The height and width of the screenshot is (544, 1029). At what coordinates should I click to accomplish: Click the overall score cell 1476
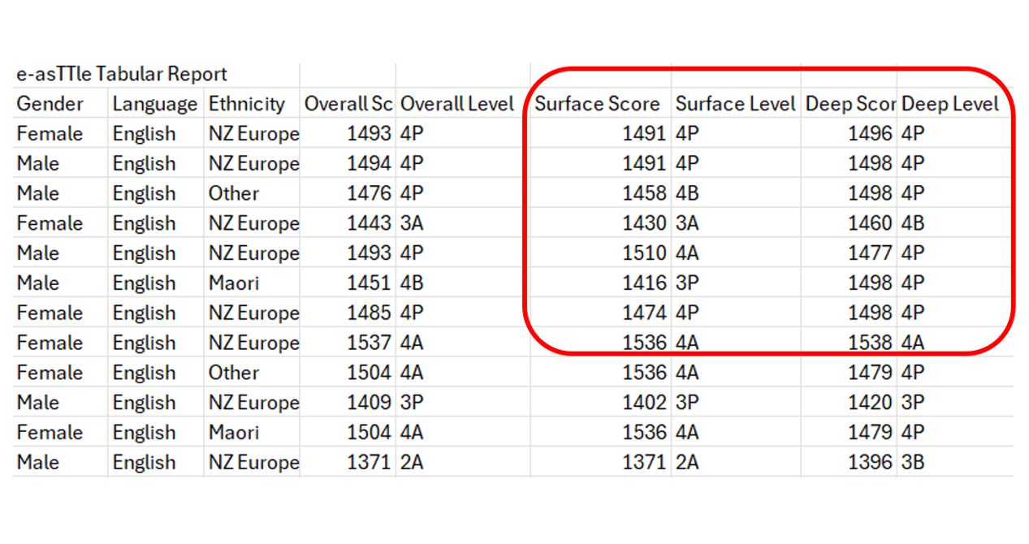[369, 194]
